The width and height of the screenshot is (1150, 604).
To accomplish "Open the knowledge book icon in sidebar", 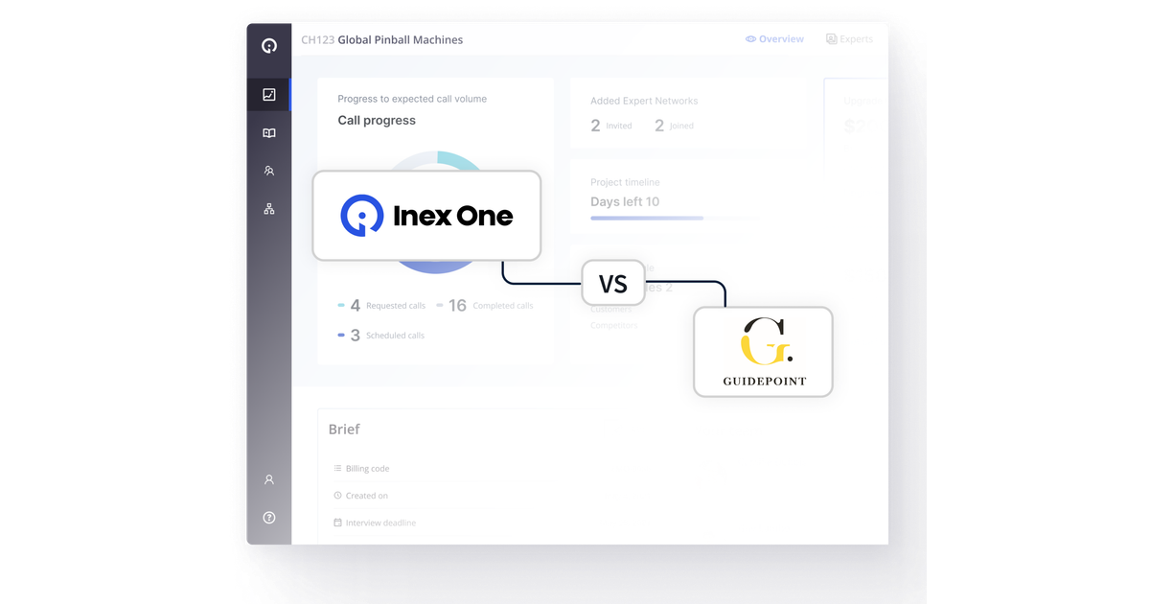I will click(x=269, y=132).
